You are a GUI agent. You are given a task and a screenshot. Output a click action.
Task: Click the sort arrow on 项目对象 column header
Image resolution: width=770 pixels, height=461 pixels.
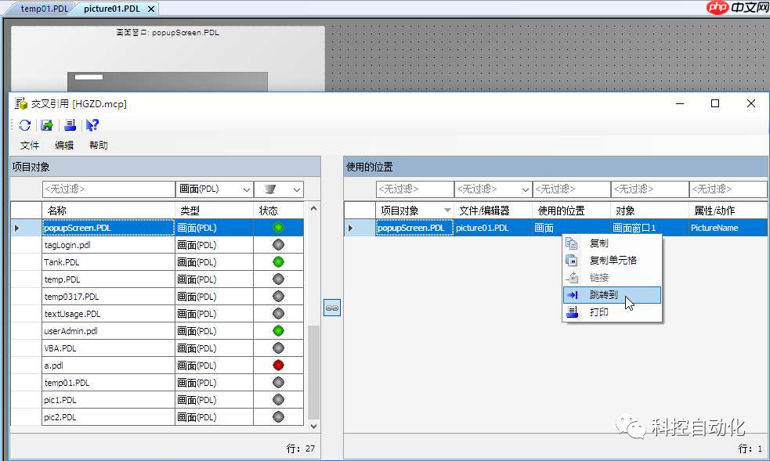(446, 211)
